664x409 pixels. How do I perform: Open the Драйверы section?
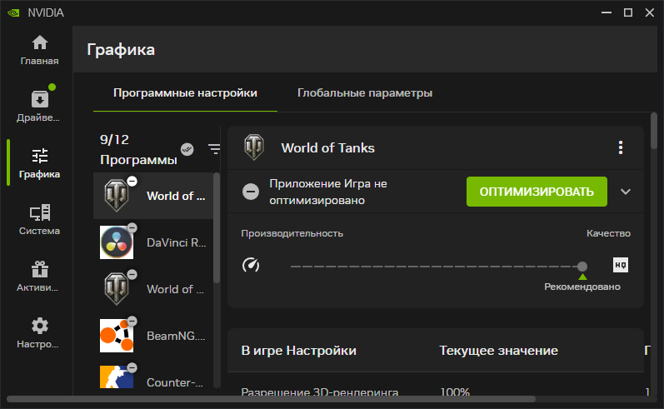click(39, 106)
